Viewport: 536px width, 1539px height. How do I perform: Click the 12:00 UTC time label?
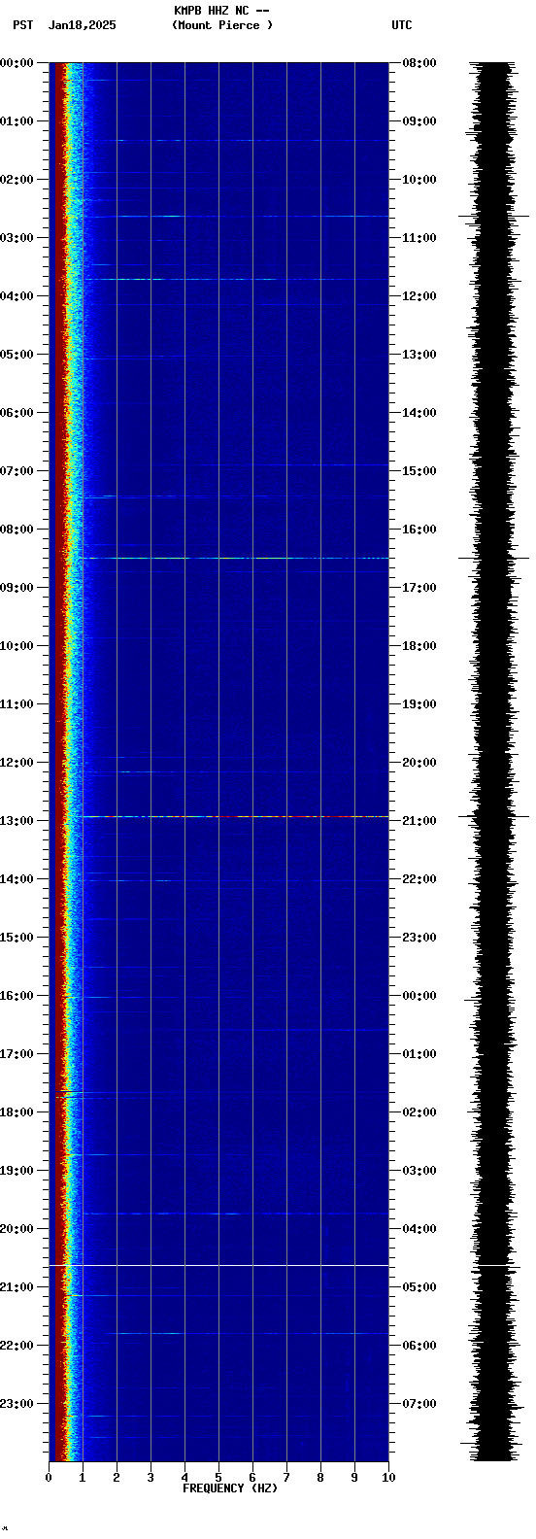tap(419, 296)
